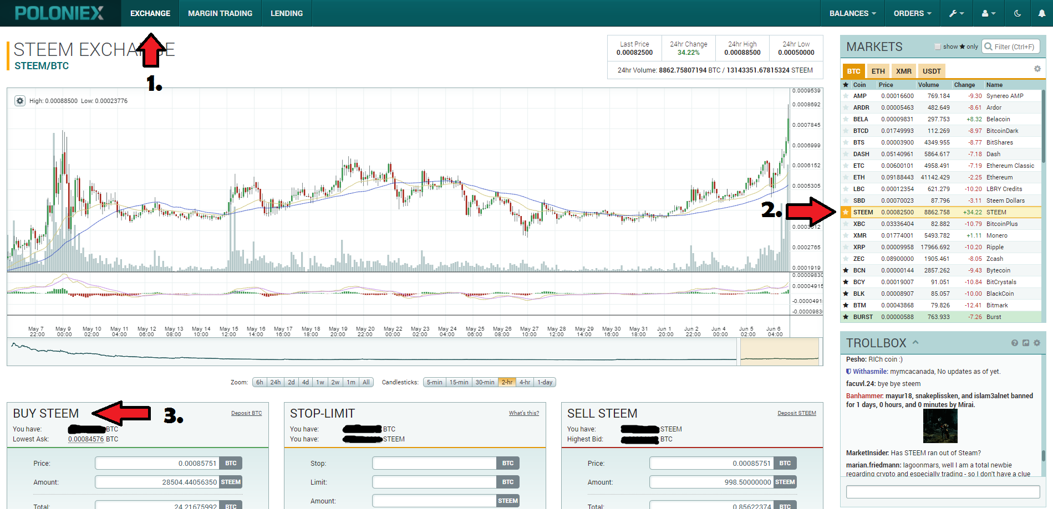This screenshot has width=1053, height=509.
Task: Expand the Orders dropdown
Action: coord(912,13)
